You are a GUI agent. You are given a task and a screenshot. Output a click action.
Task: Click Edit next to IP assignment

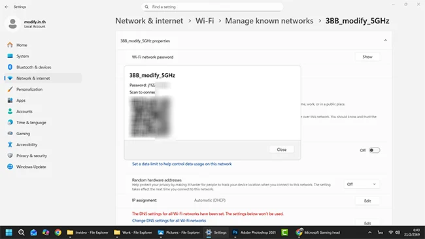click(x=367, y=201)
